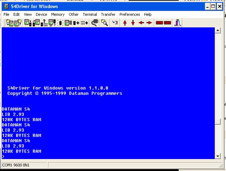Image resolution: width=226 pixels, height=171 pixels.
Task: Click the red ENTER key toolbar button
Action: tap(167, 23)
